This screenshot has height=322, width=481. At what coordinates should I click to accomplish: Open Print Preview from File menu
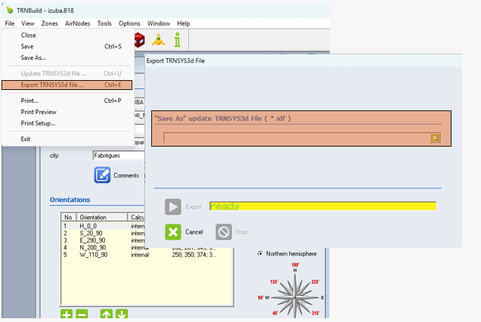pyautogui.click(x=39, y=112)
